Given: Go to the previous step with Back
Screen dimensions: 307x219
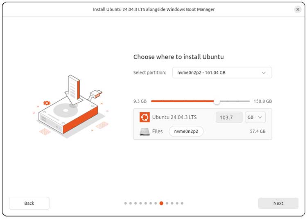Looking at the screenshot, I should 29,203.
